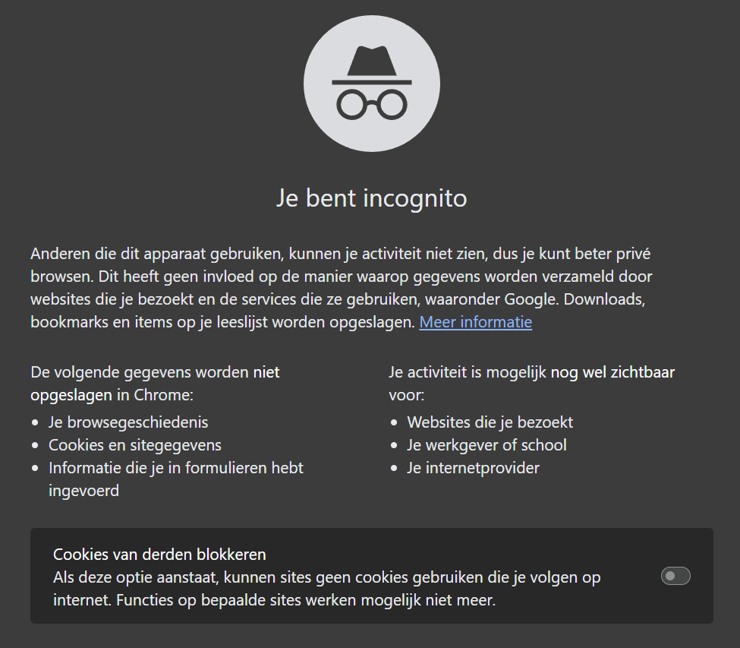Click the bullet next to Je browsegeschiedenis
This screenshot has width=740, height=648.
pos(36,422)
